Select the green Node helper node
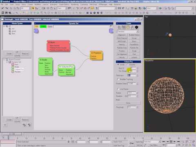The image size is (196, 147). (x=46, y=67)
